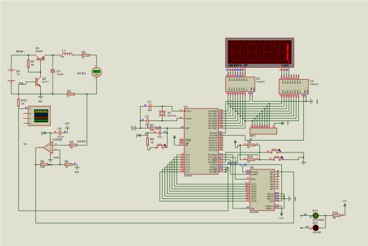This screenshot has width=368, height=246.
Task: Activate the upper push button beside R9
Action: click(275, 151)
